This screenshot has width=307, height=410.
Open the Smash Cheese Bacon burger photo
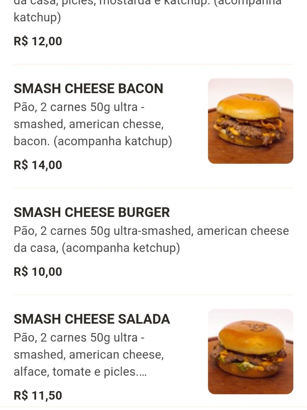251,121
